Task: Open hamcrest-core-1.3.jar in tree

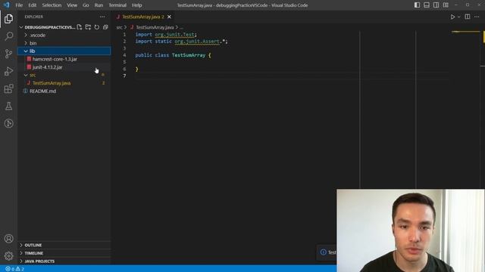Action: (x=64, y=59)
